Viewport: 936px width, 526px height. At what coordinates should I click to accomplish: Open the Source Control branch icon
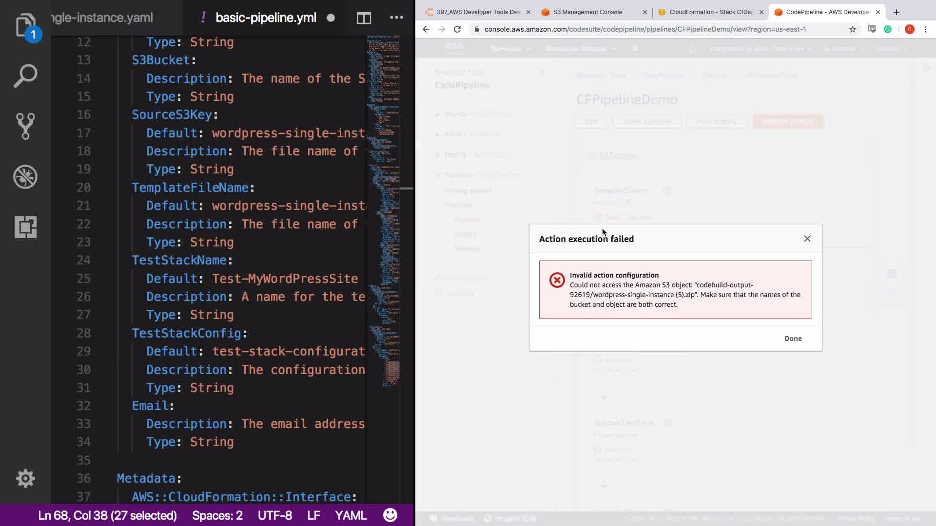point(25,126)
